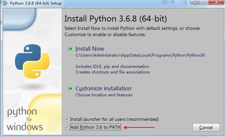Click the green arrow beside Customize installation
This screenshot has height=137, width=225.
click(70, 89)
